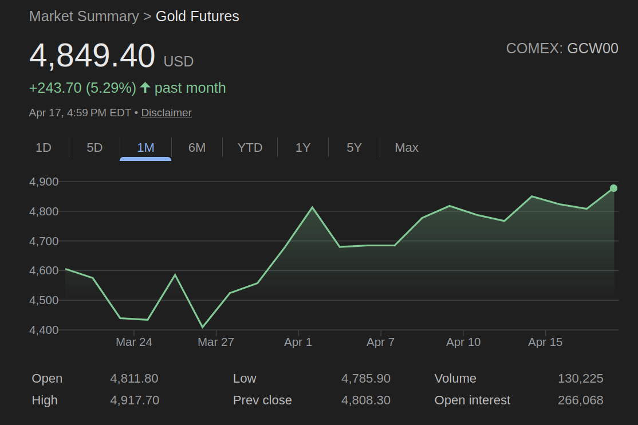Image resolution: width=638 pixels, height=425 pixels.
Task: Click the Apr 15 axis label
Action: pyautogui.click(x=545, y=342)
